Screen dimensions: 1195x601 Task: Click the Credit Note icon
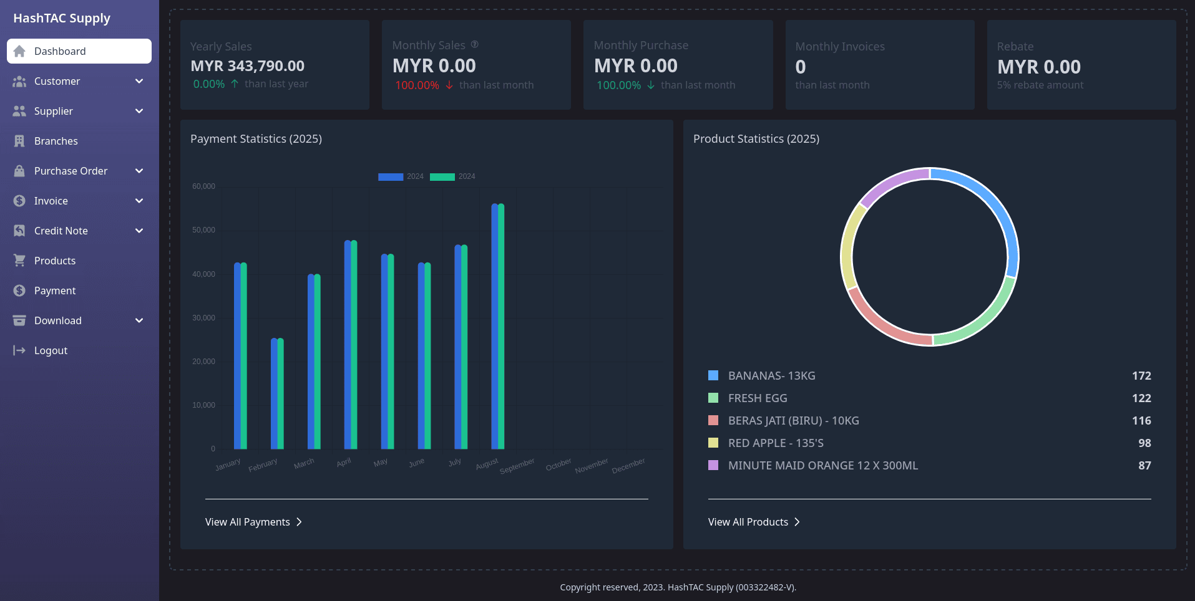19,231
